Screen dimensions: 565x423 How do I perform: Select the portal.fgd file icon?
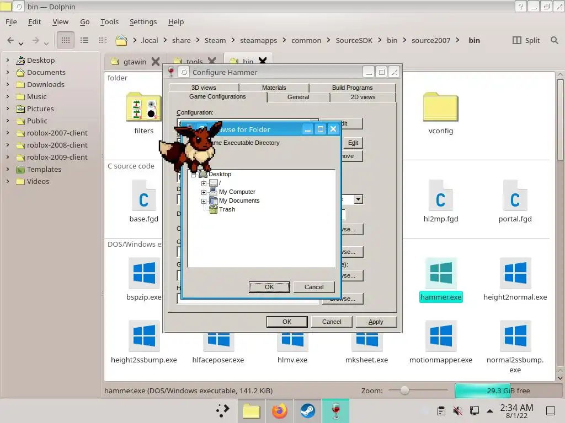(515, 196)
